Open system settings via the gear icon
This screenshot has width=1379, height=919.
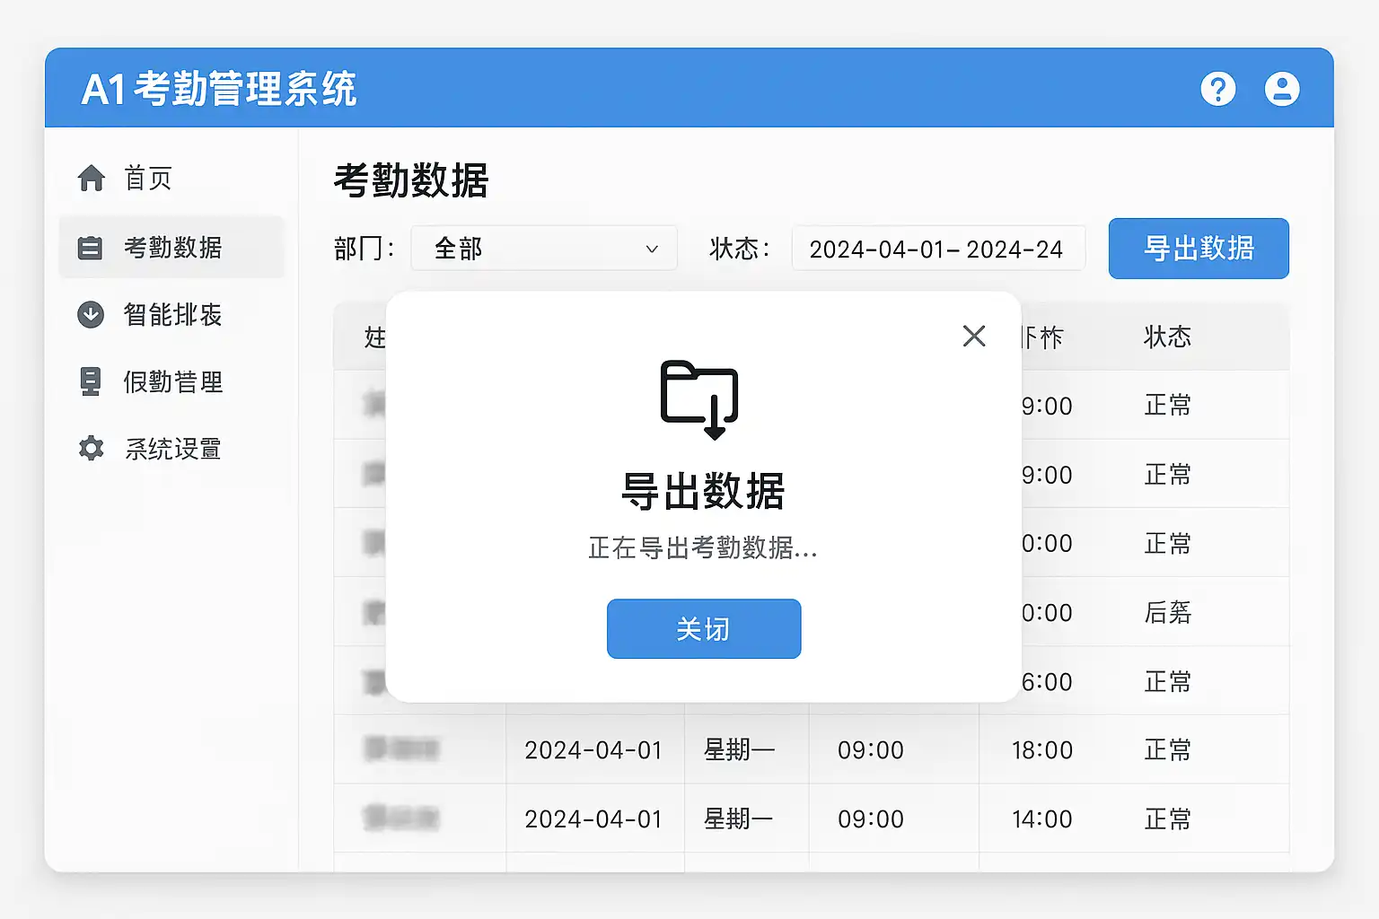click(x=91, y=449)
